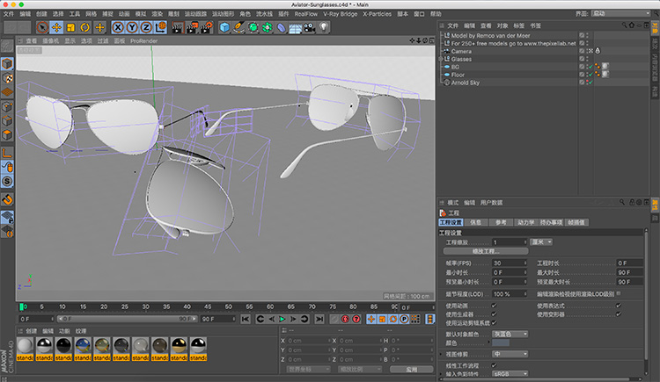Click 应用 apply button in coordinates
The image size is (660, 382).
(x=411, y=370)
